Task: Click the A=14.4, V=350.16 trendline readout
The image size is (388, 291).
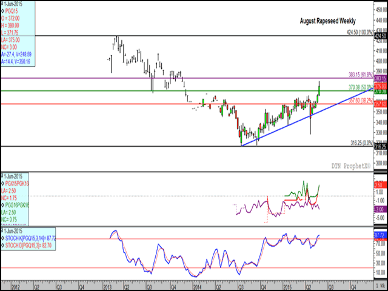Action: [x=16, y=61]
